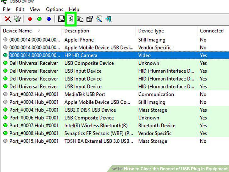Click the No value in Apple iPhone row
Image resolution: width=229 pixels, height=172 pixels.
click(203, 40)
